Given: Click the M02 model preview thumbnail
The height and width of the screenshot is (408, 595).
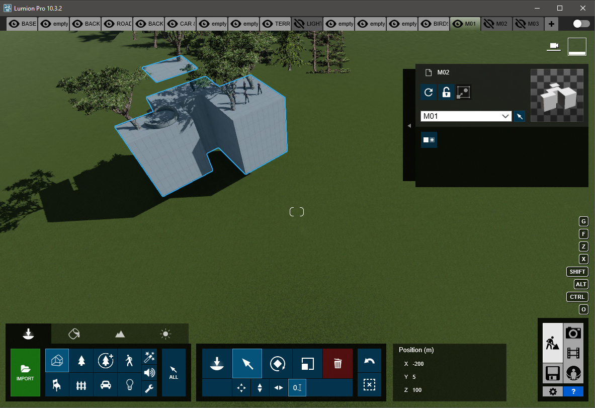Looking at the screenshot, I should (x=557, y=96).
